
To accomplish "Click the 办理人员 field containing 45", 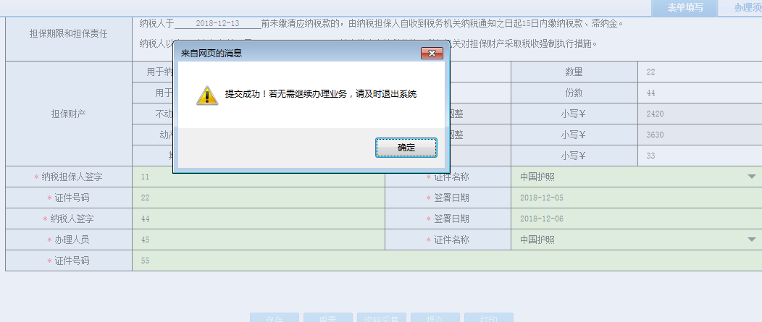I will tap(259, 240).
